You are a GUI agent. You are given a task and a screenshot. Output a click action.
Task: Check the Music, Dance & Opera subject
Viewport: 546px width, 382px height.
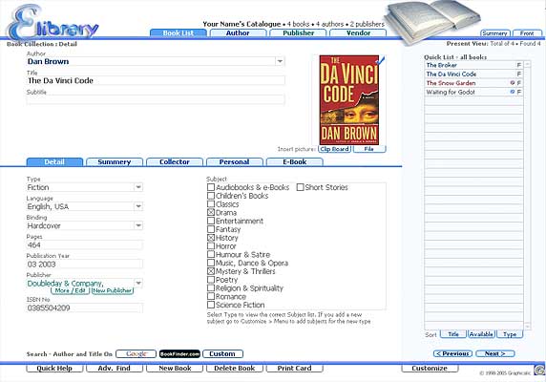211,263
